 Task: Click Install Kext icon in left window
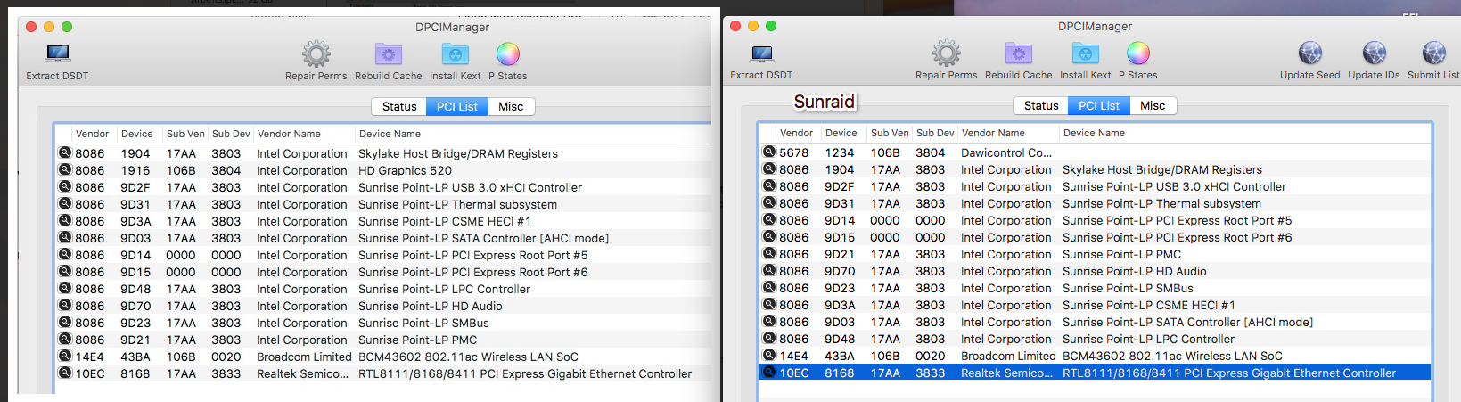(x=455, y=54)
